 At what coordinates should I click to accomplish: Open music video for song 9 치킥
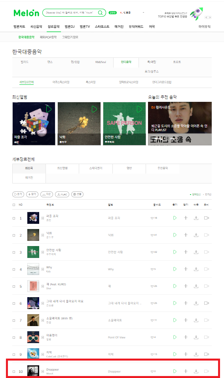[207, 354]
